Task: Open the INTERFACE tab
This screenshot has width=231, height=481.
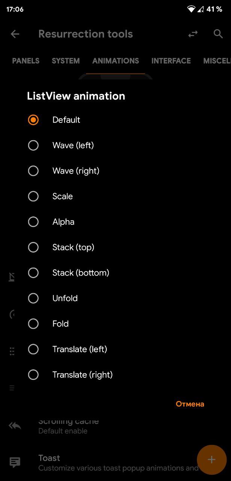Action: click(171, 61)
